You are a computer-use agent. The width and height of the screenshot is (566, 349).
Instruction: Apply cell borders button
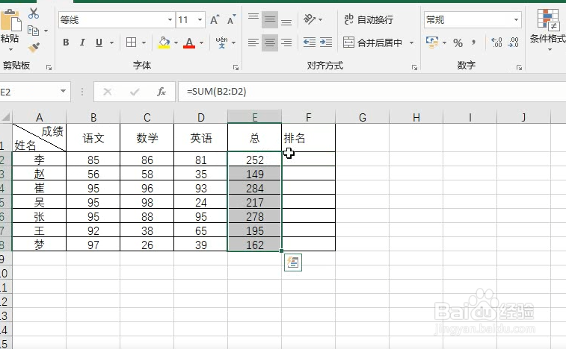coord(132,43)
